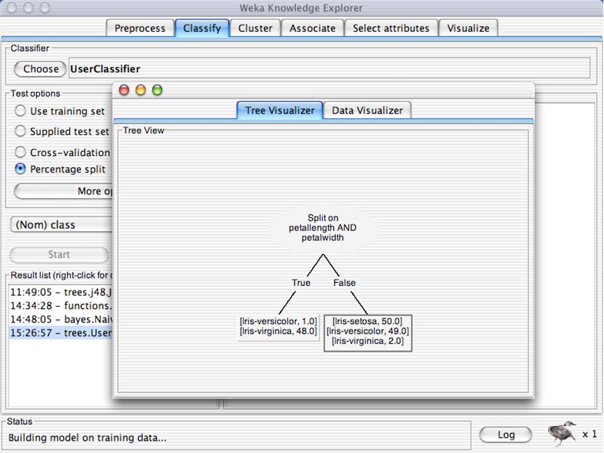Click the Building model on training data status text

[x=87, y=438]
